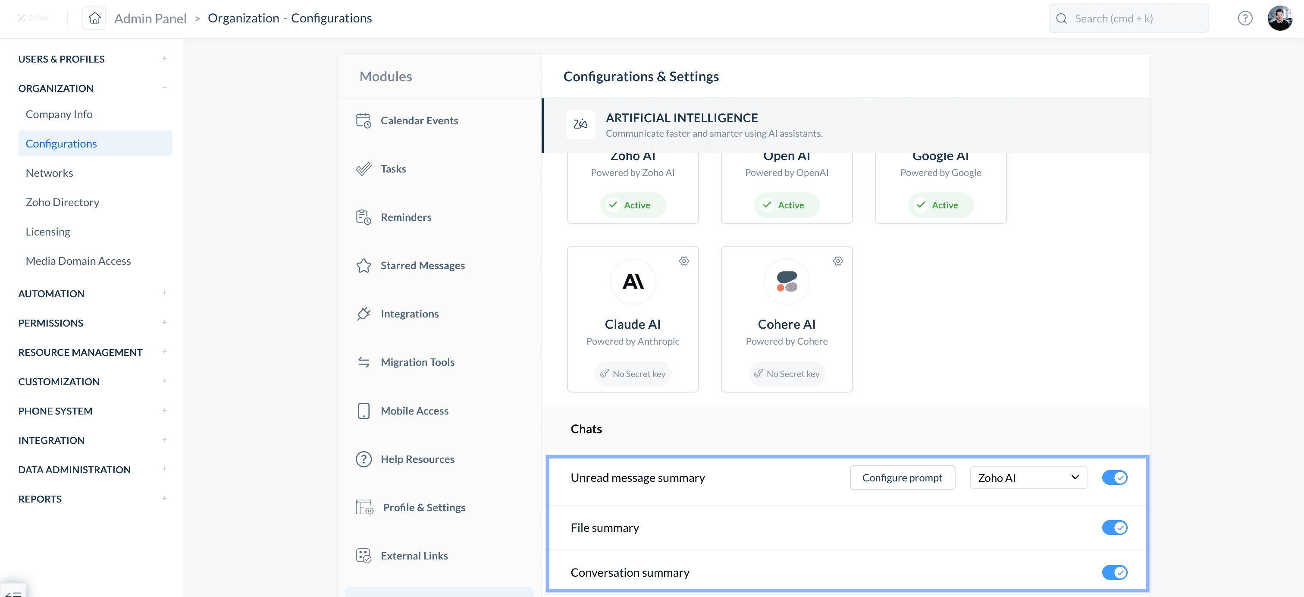Viewport: 1304px width, 597px height.
Task: Focus the Search (cmd + k) field
Action: point(1128,19)
